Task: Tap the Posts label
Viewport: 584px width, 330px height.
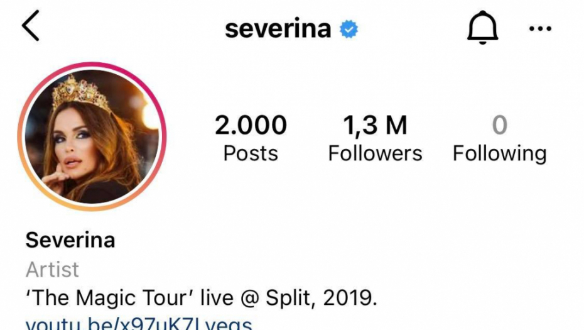Action: 251,153
